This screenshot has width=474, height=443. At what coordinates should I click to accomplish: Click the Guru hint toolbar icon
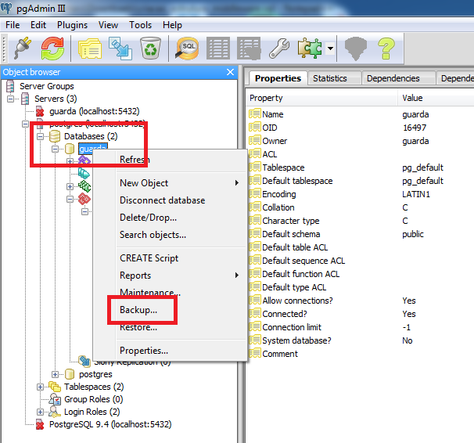click(355, 49)
